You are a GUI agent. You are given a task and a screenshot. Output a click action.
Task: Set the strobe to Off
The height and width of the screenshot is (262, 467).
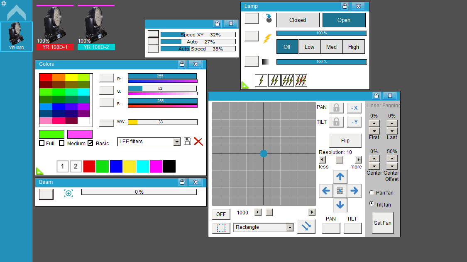pyautogui.click(x=287, y=47)
